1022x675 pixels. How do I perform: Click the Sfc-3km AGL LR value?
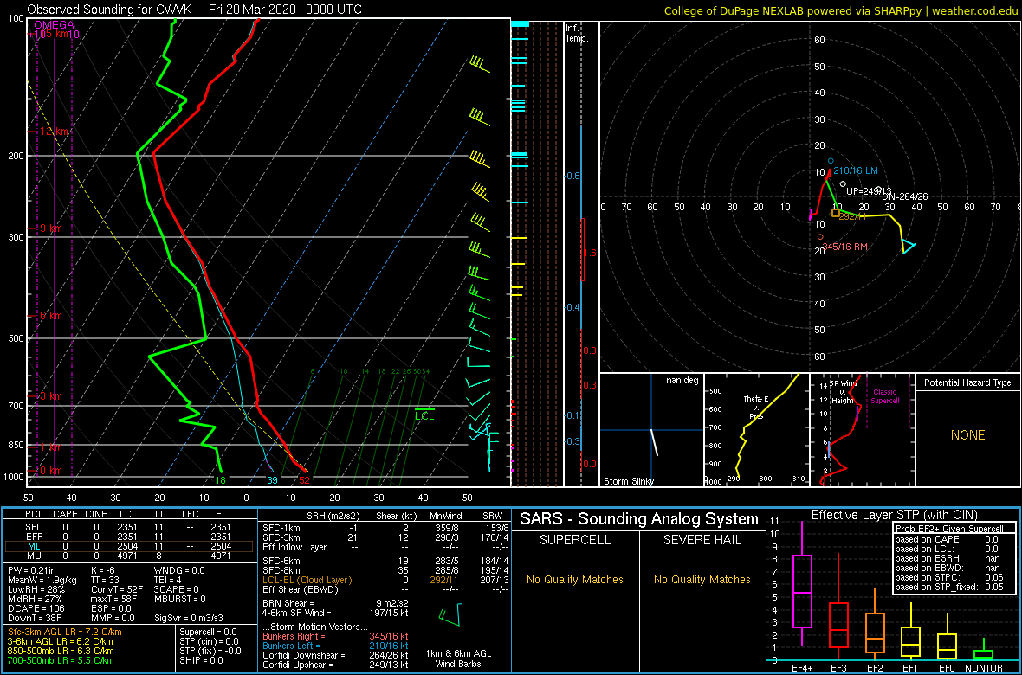tap(64, 632)
